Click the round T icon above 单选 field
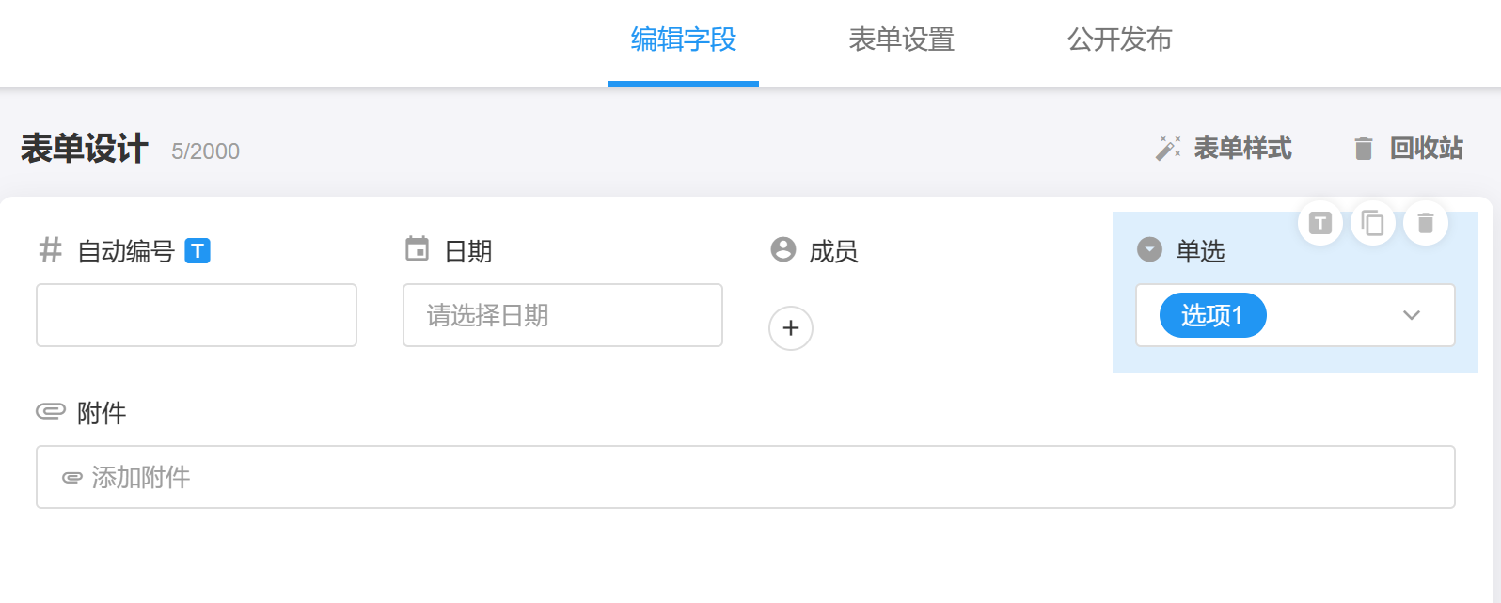The image size is (1501, 603). 1320,223
